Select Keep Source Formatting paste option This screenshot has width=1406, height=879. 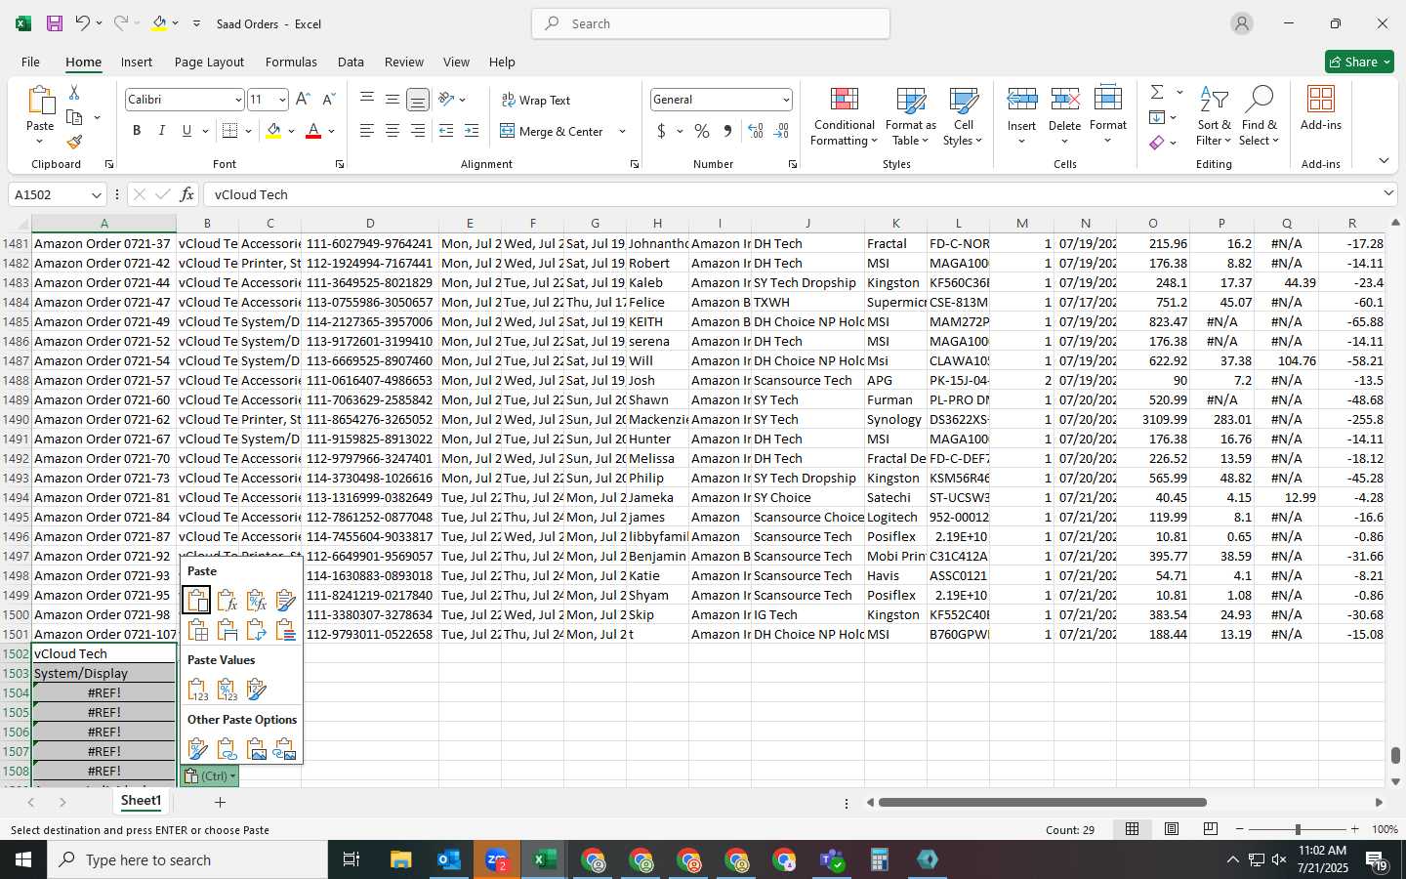pyautogui.click(x=285, y=600)
